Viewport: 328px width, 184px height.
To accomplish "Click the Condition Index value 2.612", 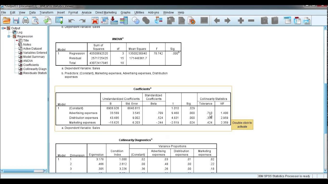I will coord(123,164).
